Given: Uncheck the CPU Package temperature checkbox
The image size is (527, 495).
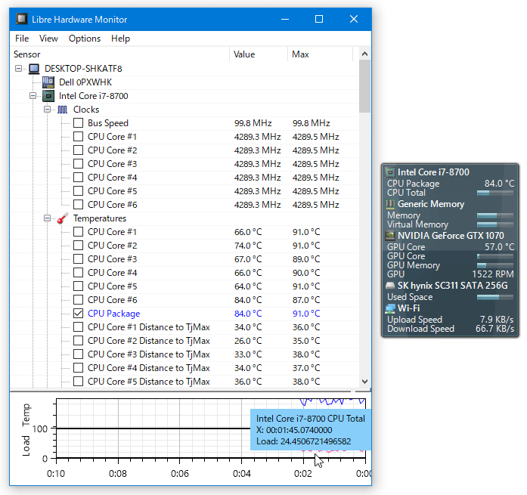Looking at the screenshot, I should (78, 314).
